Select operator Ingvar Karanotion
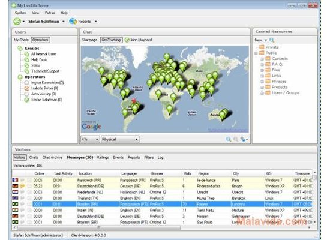Image resolution: width=330 pixels, height=240 pixels. click(47, 83)
